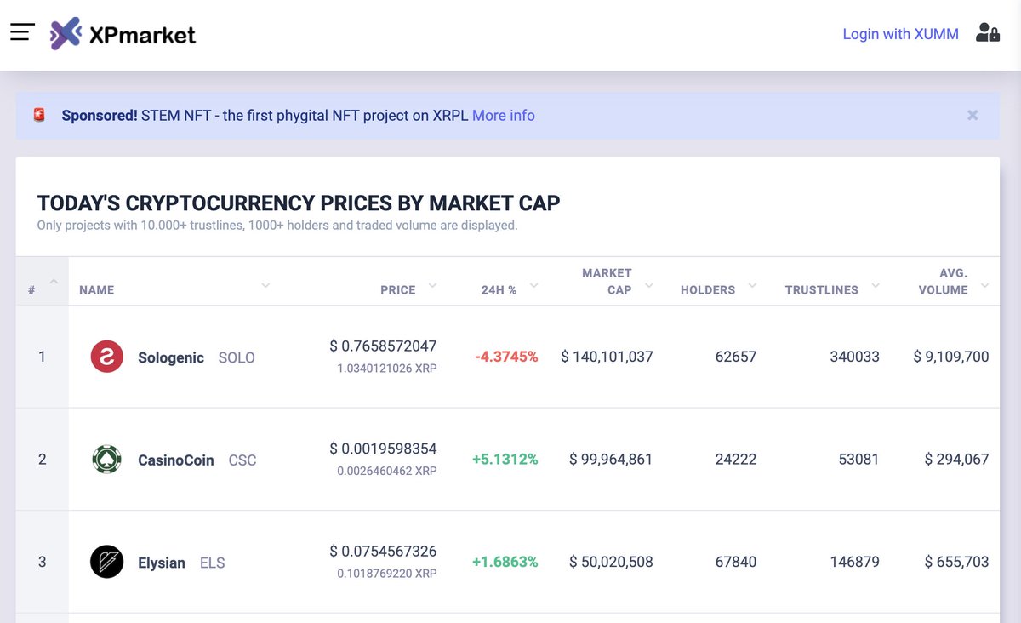Image resolution: width=1021 pixels, height=623 pixels.
Task: Click the user lock account icon
Action: click(987, 33)
